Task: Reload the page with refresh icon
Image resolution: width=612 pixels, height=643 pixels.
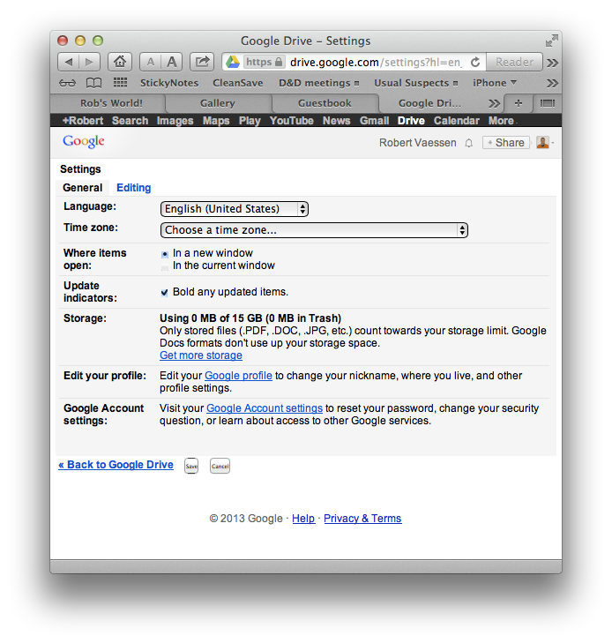Action: tap(475, 62)
